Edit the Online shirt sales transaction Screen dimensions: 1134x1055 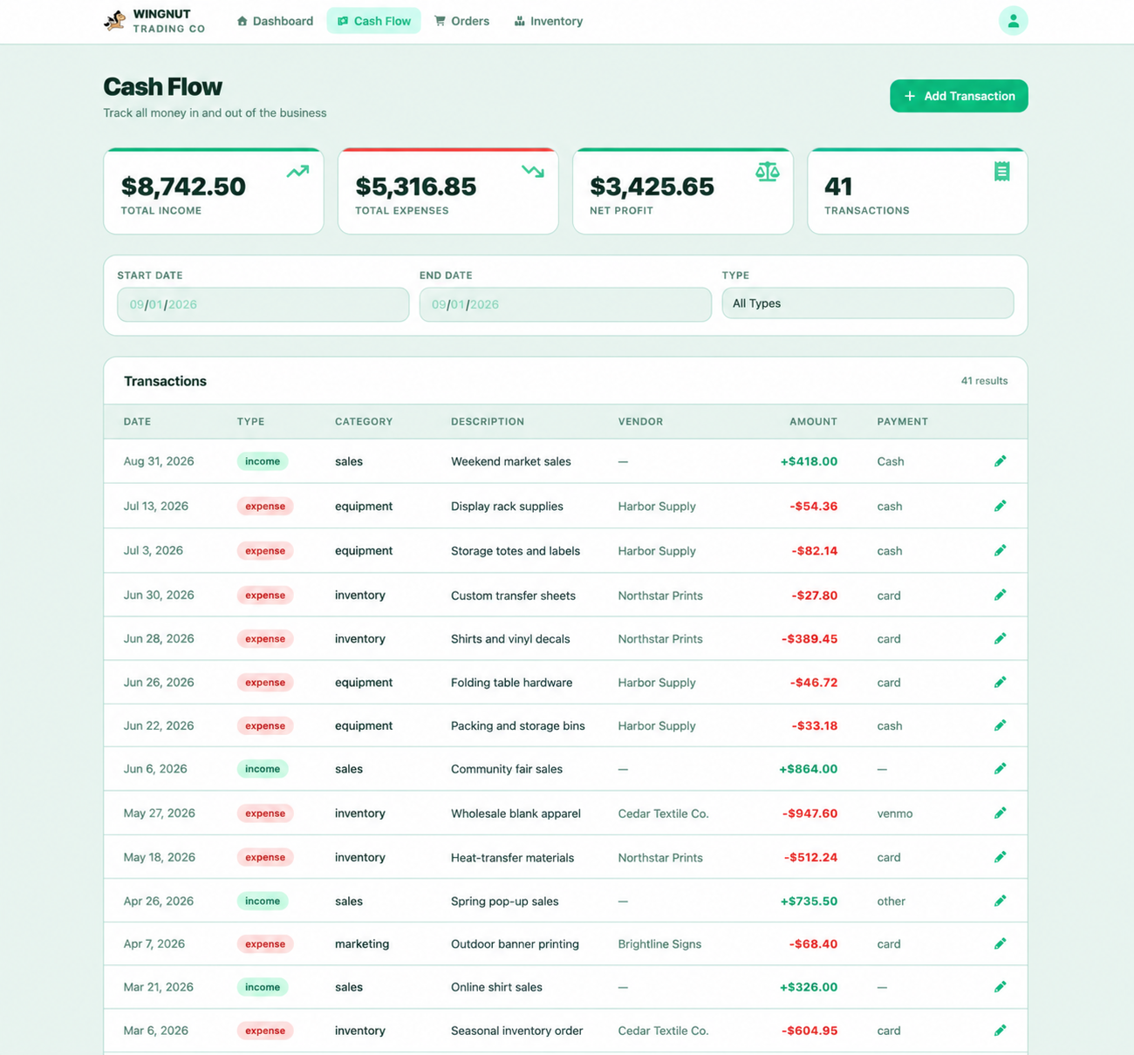tap(1000, 987)
